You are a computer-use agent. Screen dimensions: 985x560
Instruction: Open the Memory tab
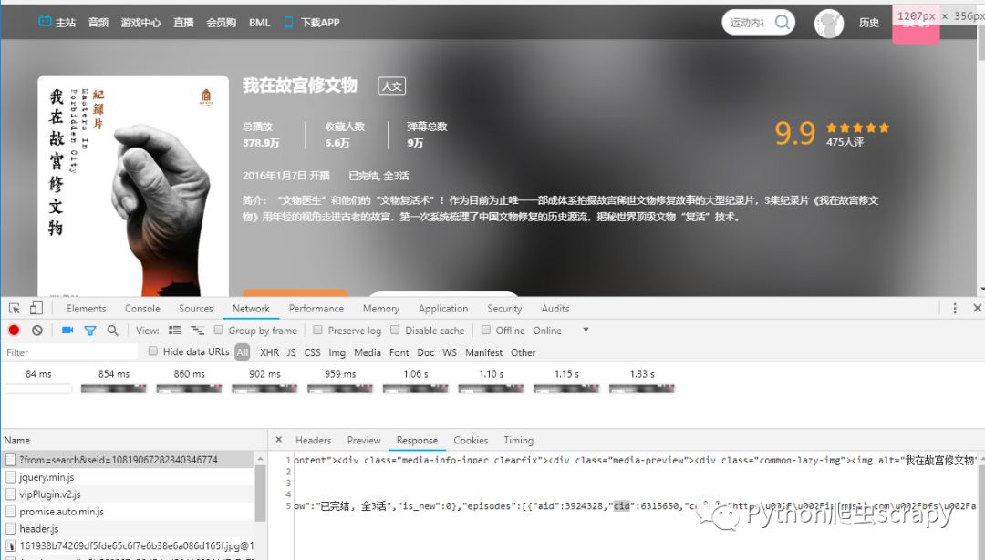coord(380,309)
